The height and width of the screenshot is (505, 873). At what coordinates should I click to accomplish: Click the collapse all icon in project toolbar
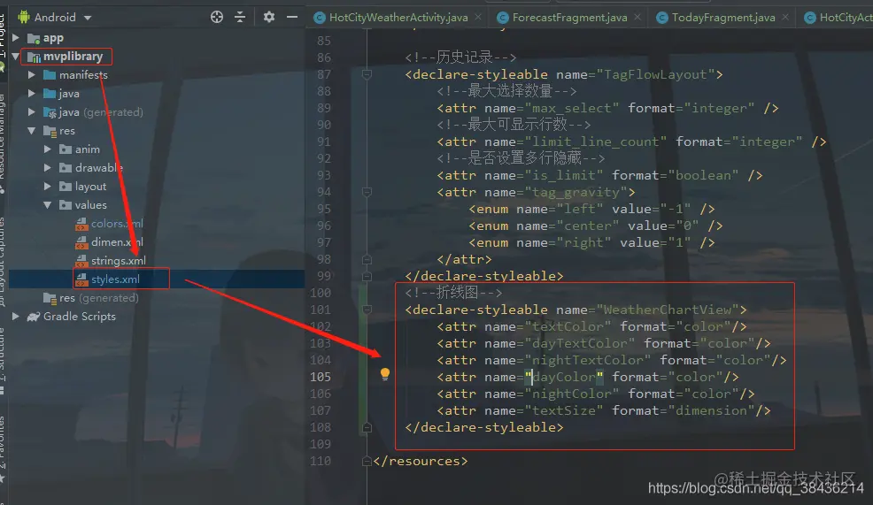tap(240, 17)
